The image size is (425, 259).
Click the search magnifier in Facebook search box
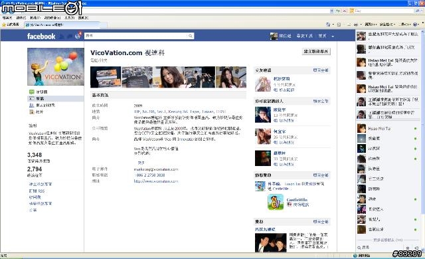(191, 36)
